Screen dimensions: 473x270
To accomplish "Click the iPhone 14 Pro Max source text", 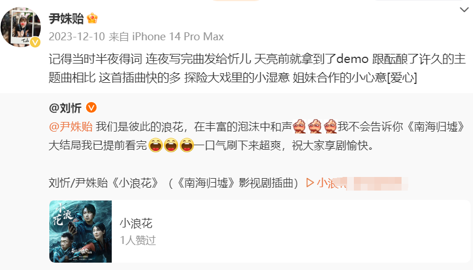I will click(178, 36).
